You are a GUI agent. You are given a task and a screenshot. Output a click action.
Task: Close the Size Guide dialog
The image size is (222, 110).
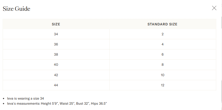(214, 8)
